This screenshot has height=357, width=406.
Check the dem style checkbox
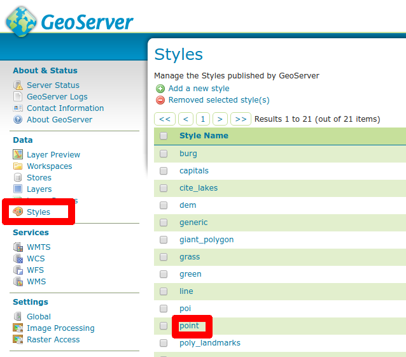tap(164, 205)
